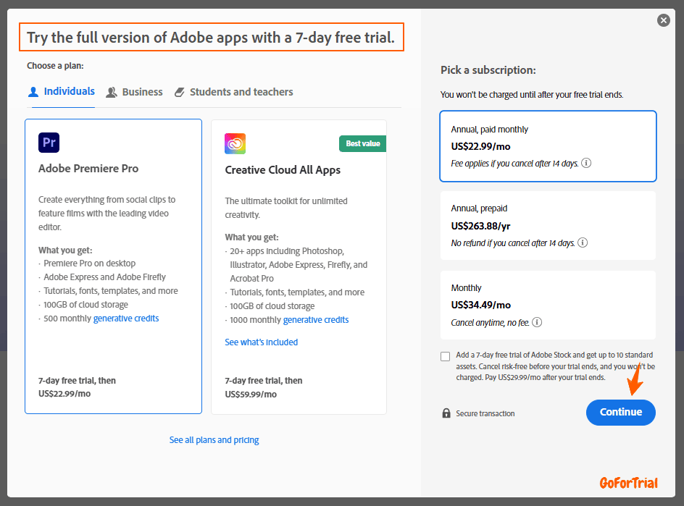Click 'You won't be charged' notice text
684x506 pixels.
[x=532, y=95]
